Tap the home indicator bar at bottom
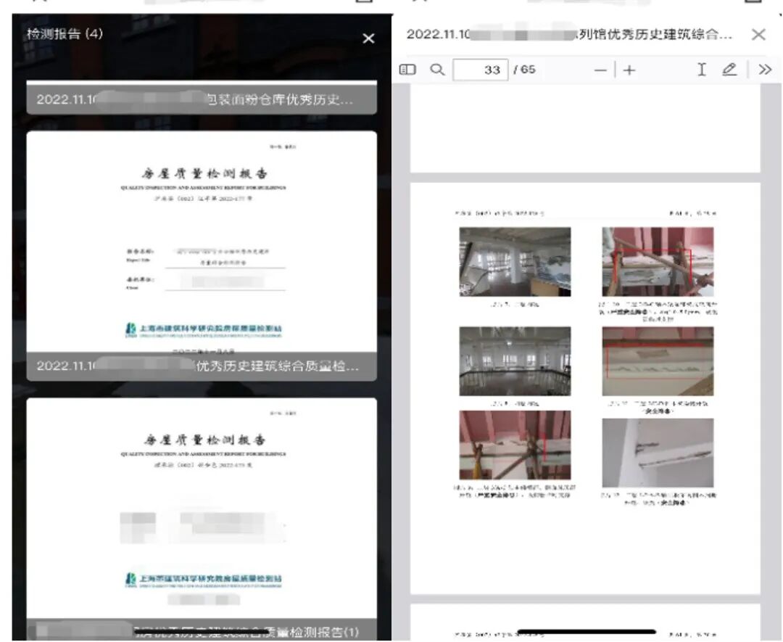Screen dimensions: 783x642 coord(586,632)
